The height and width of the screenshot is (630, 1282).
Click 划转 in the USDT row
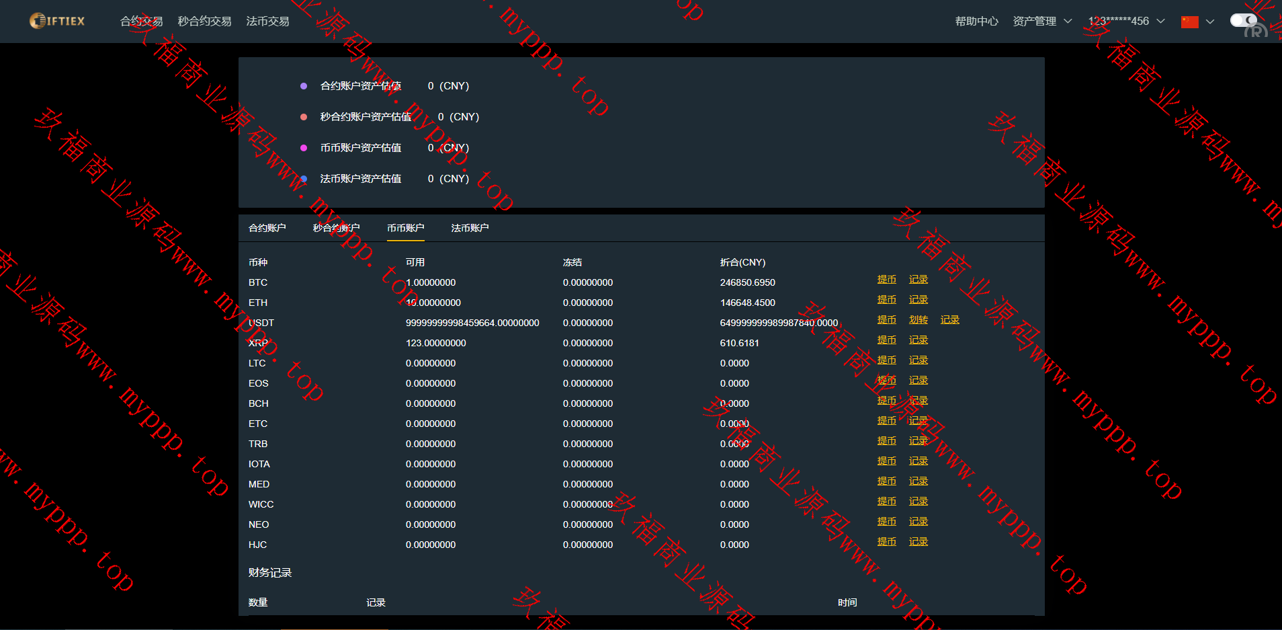918,320
